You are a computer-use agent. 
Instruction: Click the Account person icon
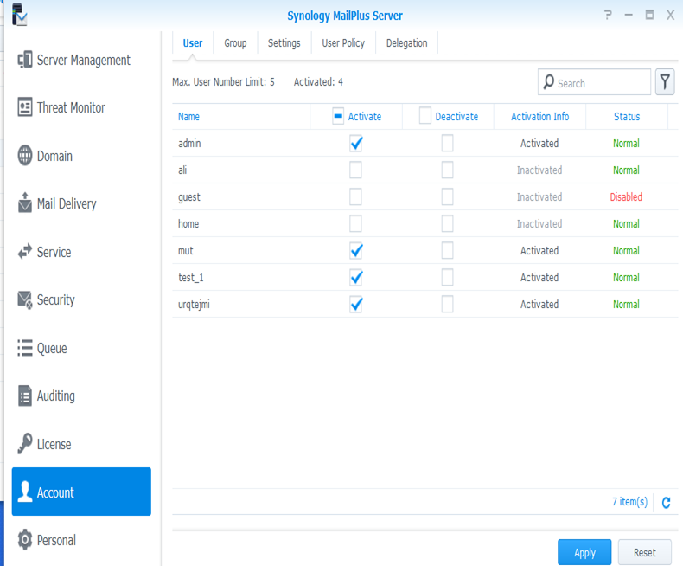[25, 492]
